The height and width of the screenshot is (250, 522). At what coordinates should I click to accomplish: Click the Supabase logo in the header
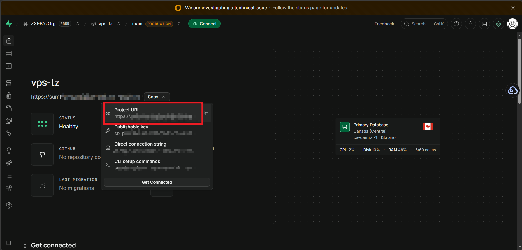[9, 24]
